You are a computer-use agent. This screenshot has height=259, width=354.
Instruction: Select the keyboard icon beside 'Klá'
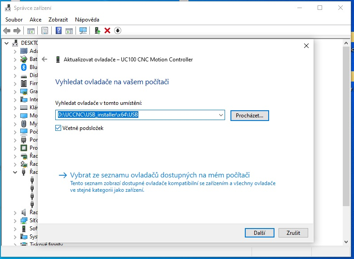point(24,108)
